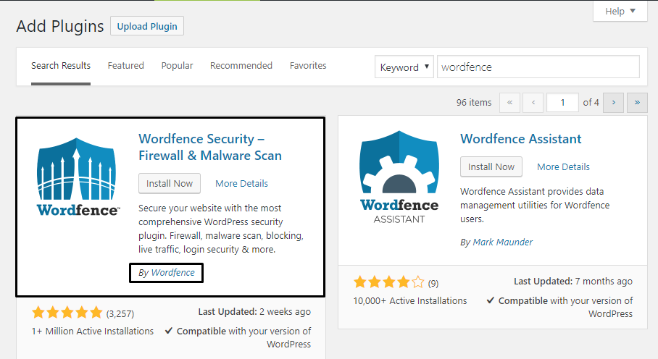The image size is (658, 359).
Task: Open the Favorites tab
Action: coord(308,66)
